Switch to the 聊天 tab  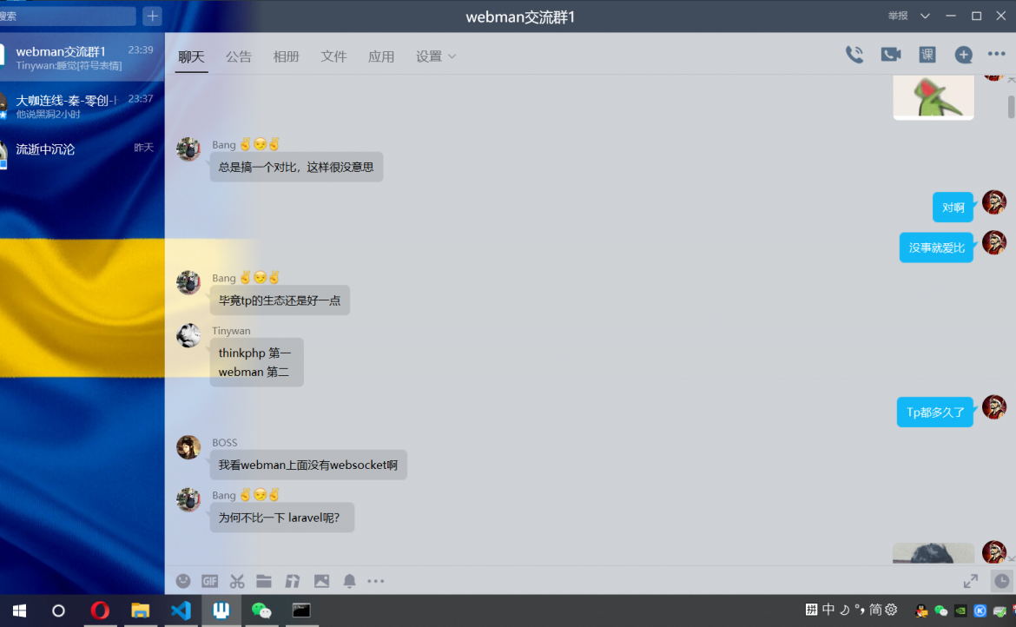[x=191, y=57]
